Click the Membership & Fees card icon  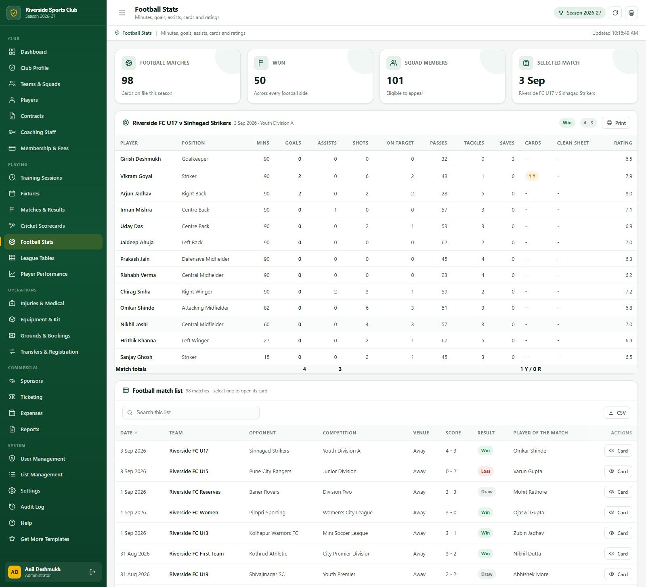[12, 148]
